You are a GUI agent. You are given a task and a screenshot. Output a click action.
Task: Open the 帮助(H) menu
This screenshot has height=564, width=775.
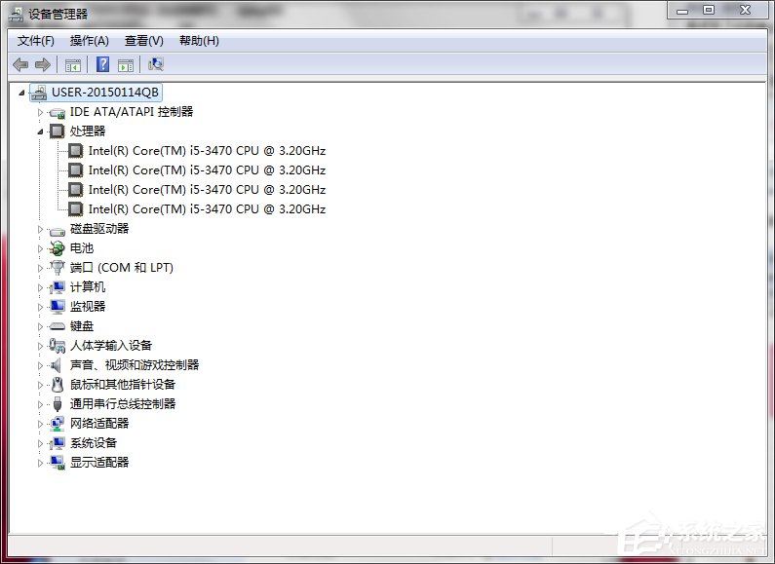[199, 41]
